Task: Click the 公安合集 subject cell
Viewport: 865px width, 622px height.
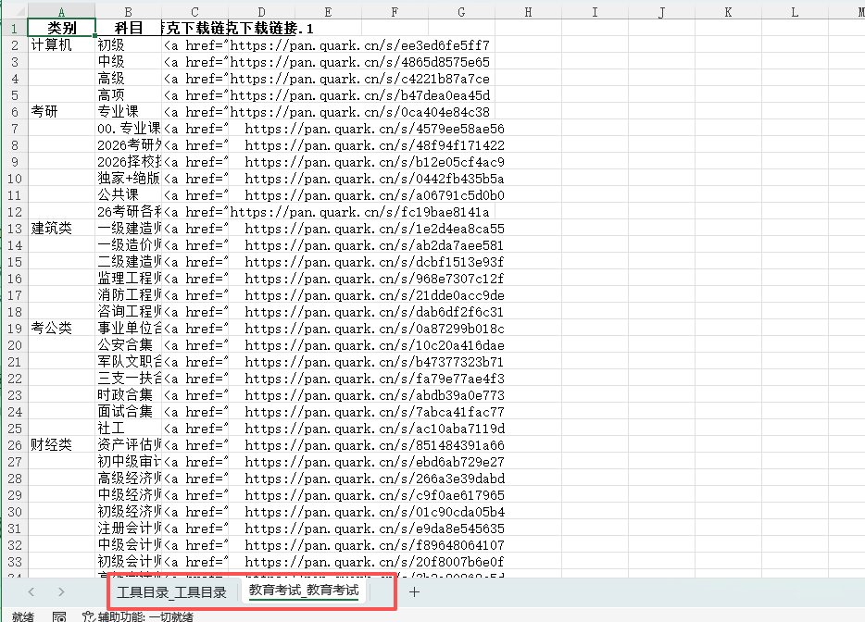Action: click(x=129, y=345)
